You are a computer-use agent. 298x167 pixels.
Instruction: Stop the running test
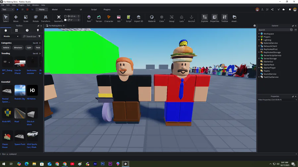click(x=27, y=10)
